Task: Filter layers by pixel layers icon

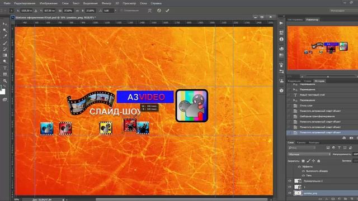Action: pyautogui.click(x=328, y=148)
